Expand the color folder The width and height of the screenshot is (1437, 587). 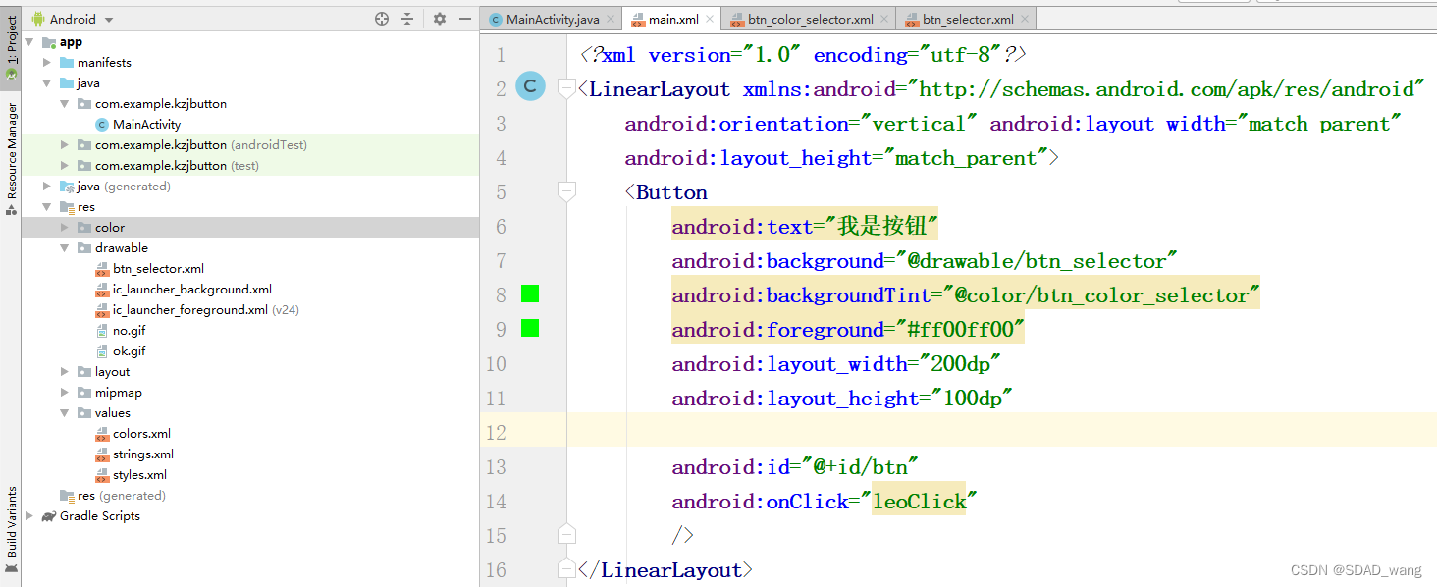pyautogui.click(x=65, y=228)
